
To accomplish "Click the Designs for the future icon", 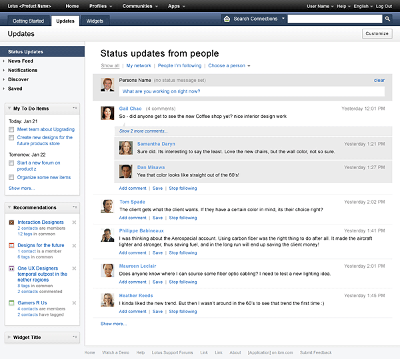I will 11,245.
